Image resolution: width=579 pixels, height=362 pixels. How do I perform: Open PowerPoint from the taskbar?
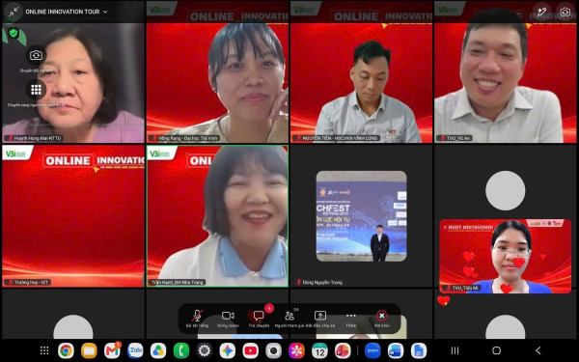click(343, 350)
